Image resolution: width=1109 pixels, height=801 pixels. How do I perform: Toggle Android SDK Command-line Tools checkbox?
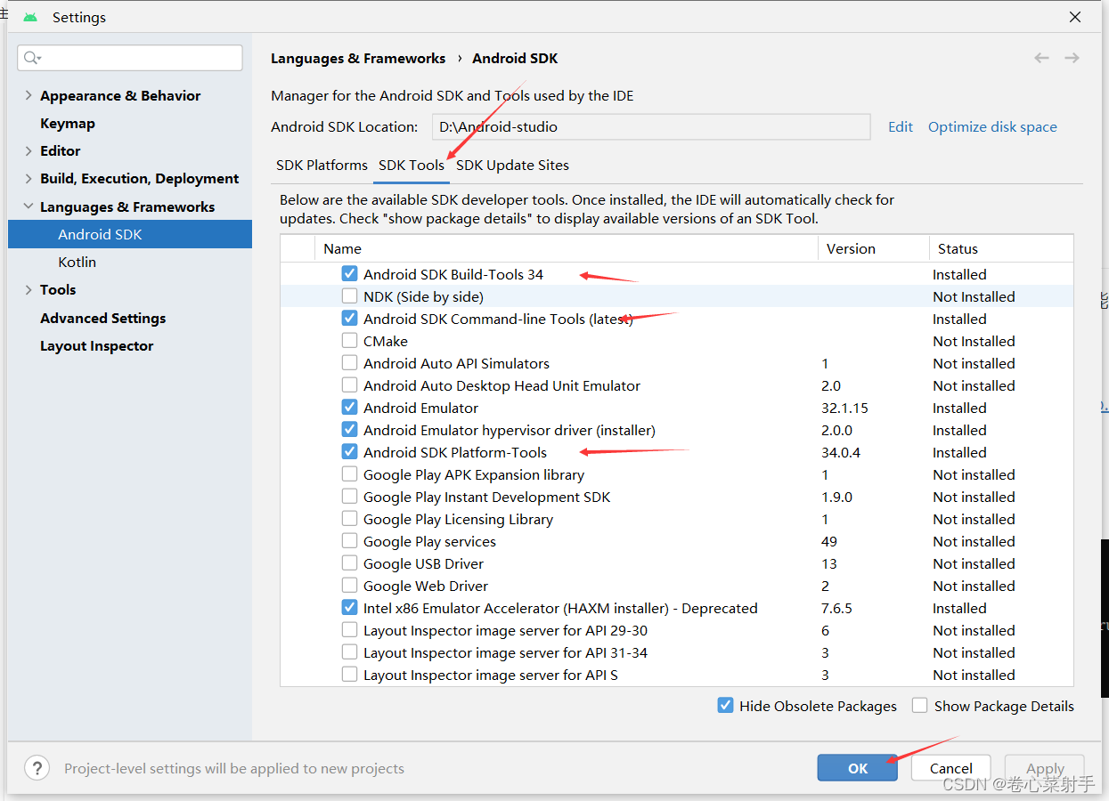(349, 319)
